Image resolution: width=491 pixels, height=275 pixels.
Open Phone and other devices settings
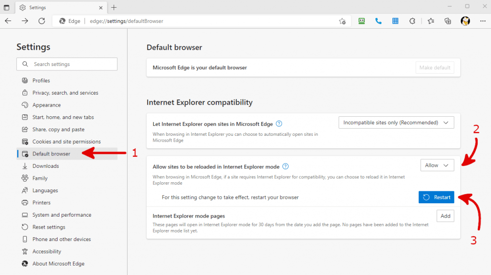[x=67, y=239]
